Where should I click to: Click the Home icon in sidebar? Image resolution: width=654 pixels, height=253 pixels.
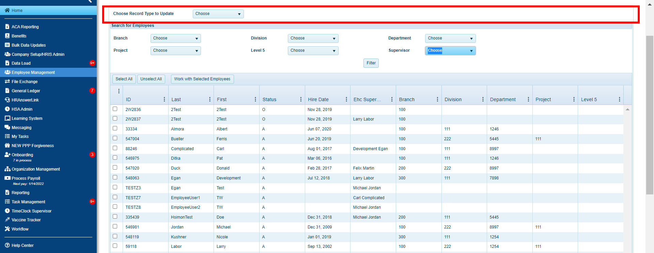(7, 10)
